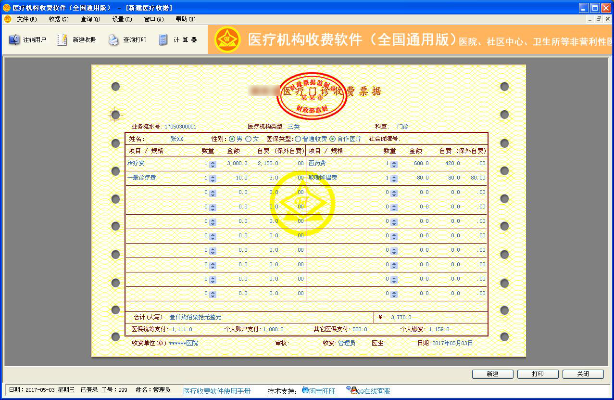Open 医疗收费软件使用手册 manual link
This screenshot has height=400, width=614.
pos(217,391)
